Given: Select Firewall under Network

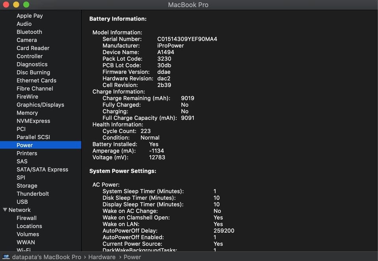Looking at the screenshot, I should pos(26,218).
